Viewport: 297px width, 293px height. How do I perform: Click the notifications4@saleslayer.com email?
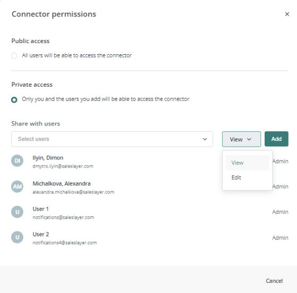click(65, 242)
